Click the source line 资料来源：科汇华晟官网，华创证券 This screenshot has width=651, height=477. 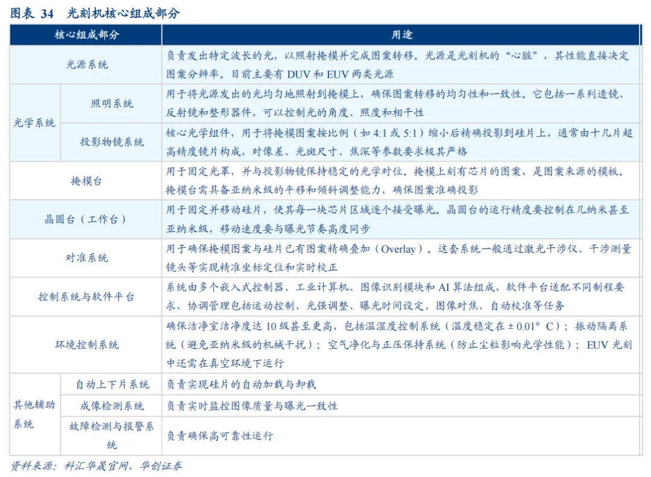pyautogui.click(x=96, y=466)
